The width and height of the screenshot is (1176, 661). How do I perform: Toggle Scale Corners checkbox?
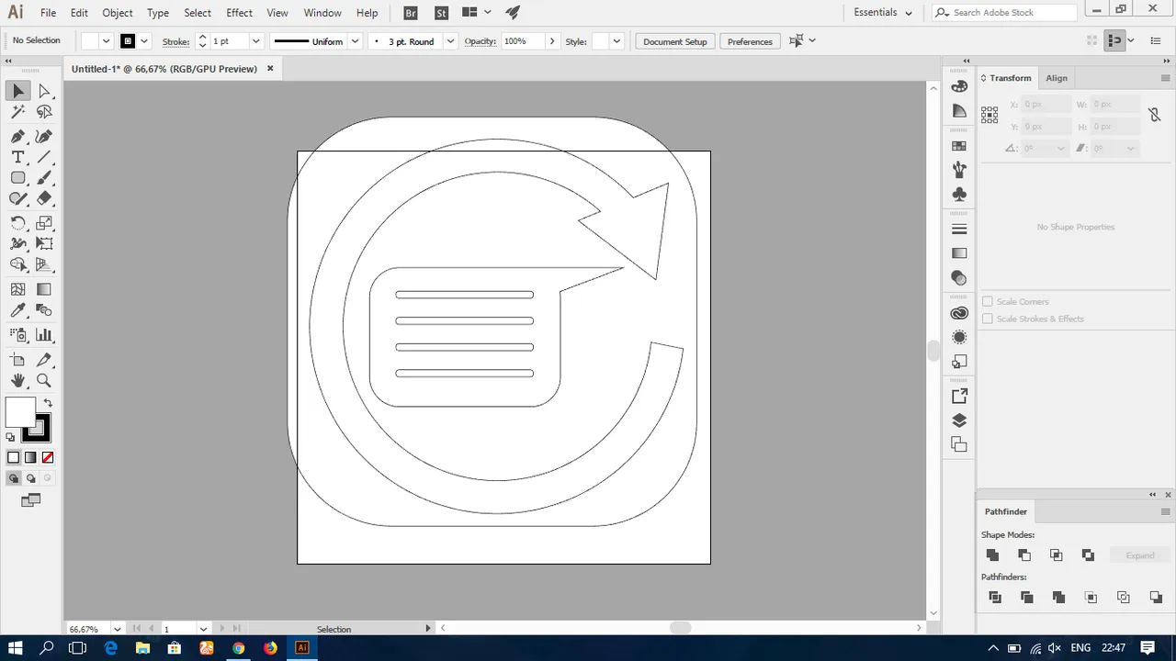988,301
